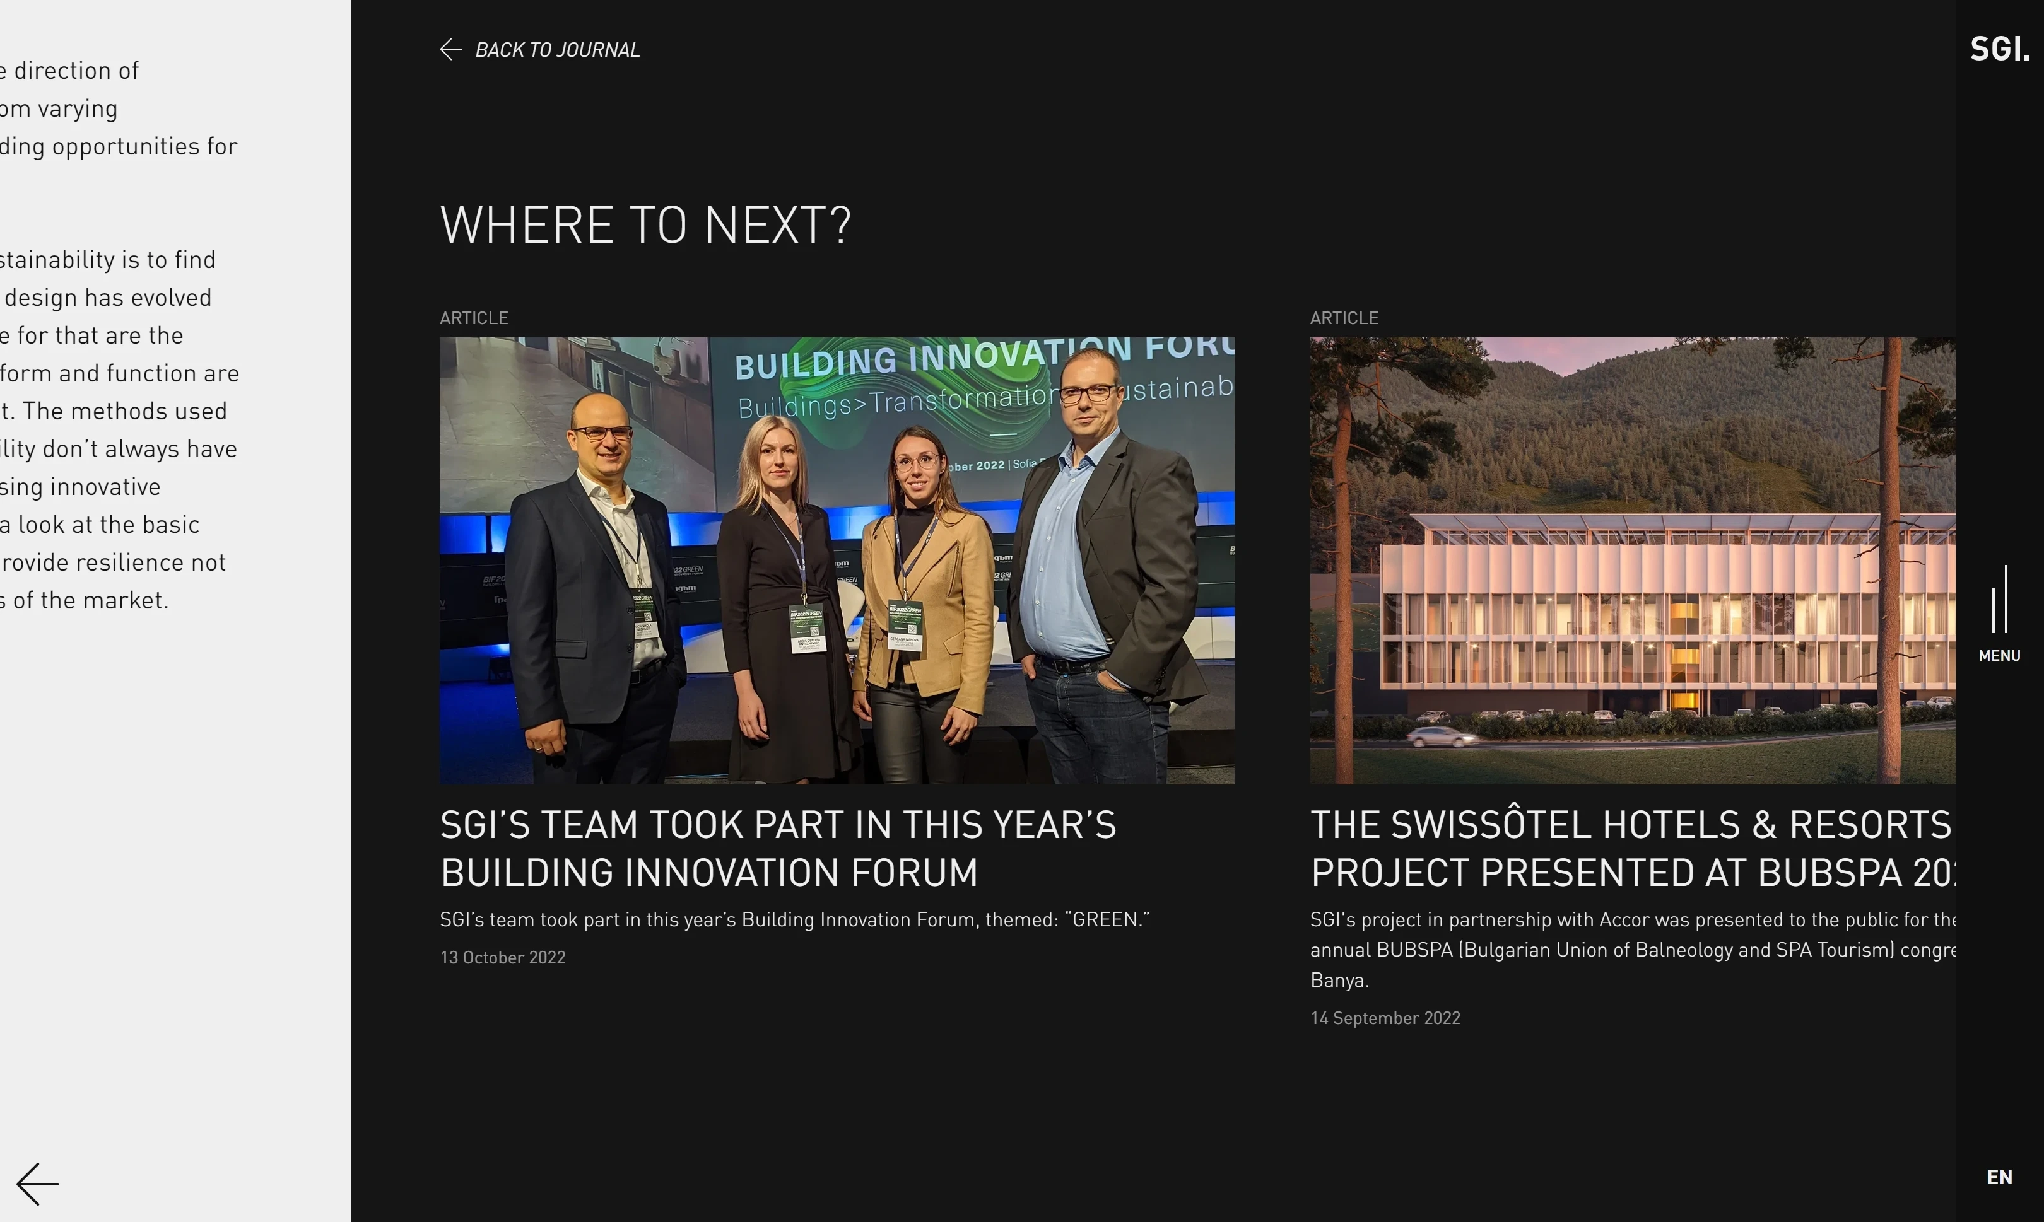Open SGI's Team Took Part headline
The image size is (2044, 1222).
click(778, 848)
